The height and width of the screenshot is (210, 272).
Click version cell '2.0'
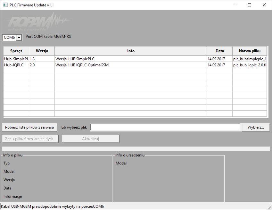click(42, 65)
